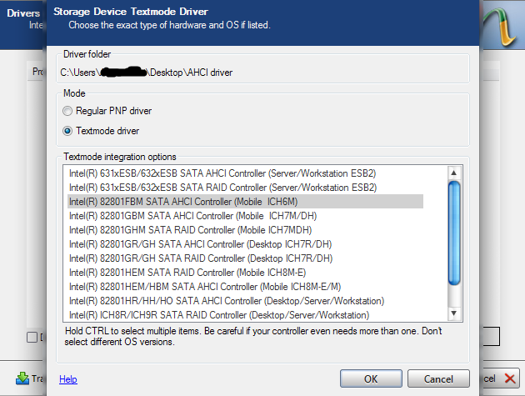Click the list scroll up arrow

click(454, 173)
